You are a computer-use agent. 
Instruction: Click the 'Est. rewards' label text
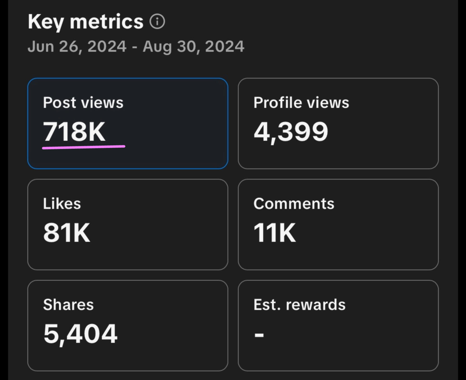[299, 305]
